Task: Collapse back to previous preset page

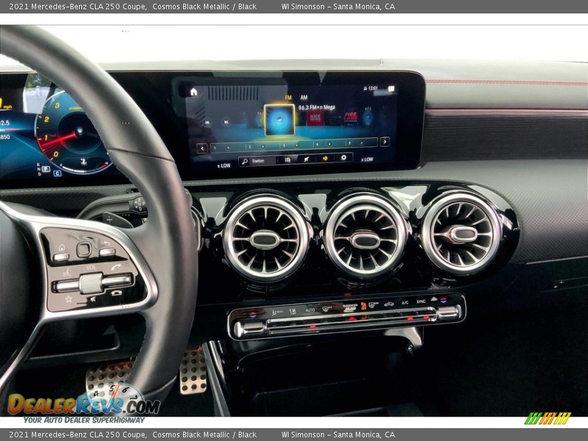Action: (202, 148)
